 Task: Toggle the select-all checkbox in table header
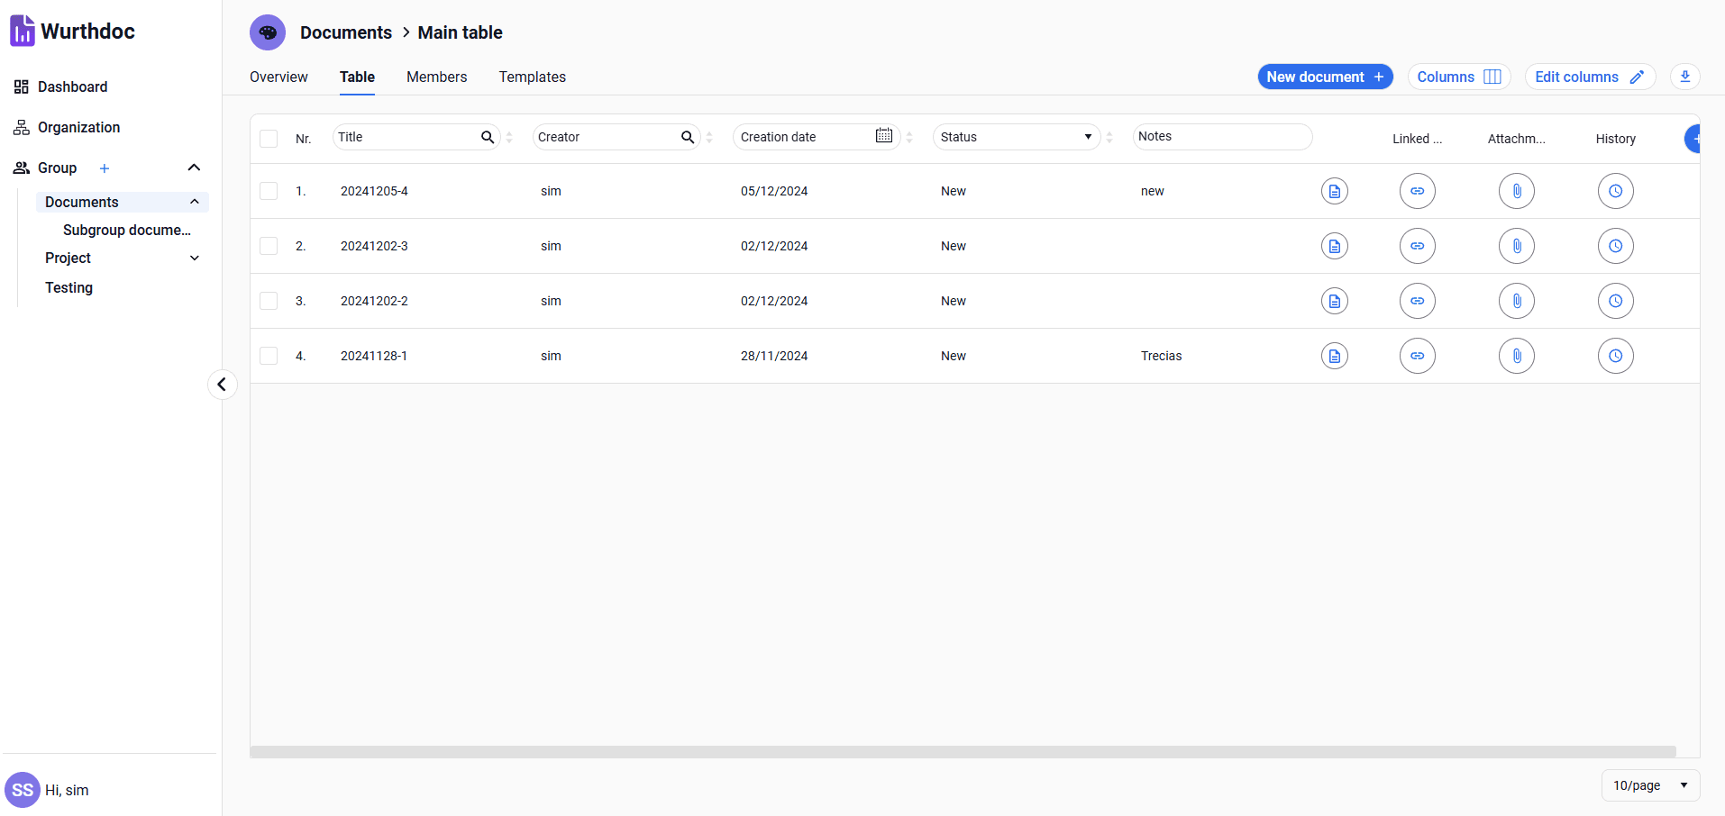[269, 139]
